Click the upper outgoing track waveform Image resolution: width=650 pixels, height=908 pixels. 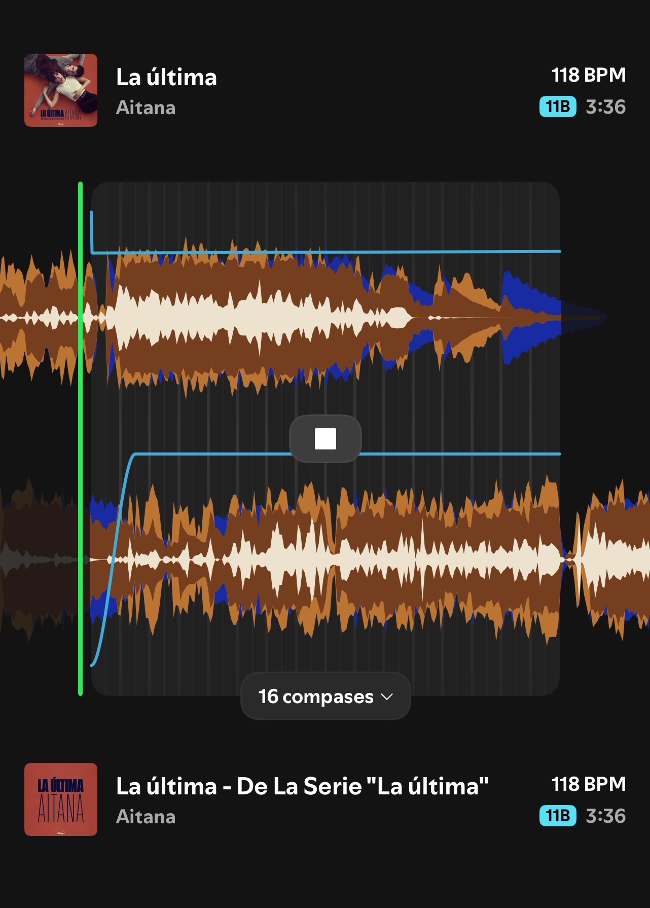click(x=304, y=318)
